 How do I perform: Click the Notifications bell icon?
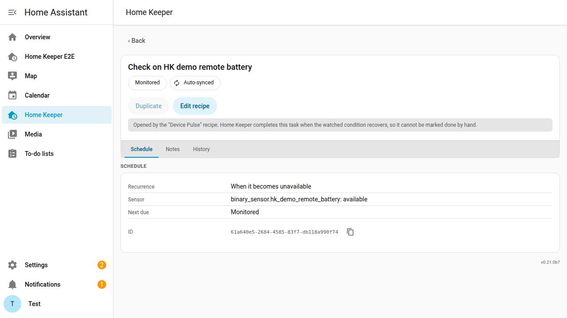point(12,284)
